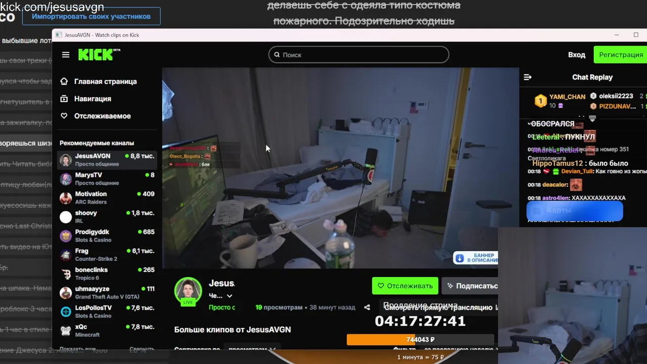647x364 pixels.
Task: Select JesusAVGN in recommended channels
Action: [x=107, y=160]
